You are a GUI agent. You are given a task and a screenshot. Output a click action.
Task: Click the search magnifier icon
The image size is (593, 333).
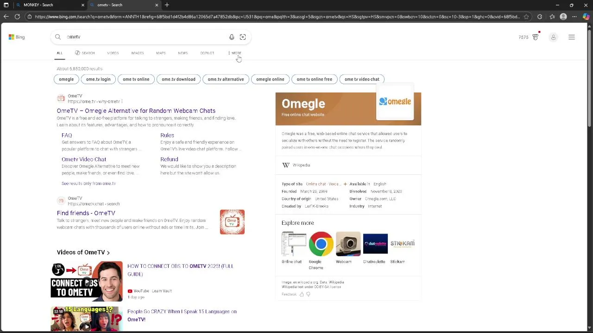click(x=58, y=37)
